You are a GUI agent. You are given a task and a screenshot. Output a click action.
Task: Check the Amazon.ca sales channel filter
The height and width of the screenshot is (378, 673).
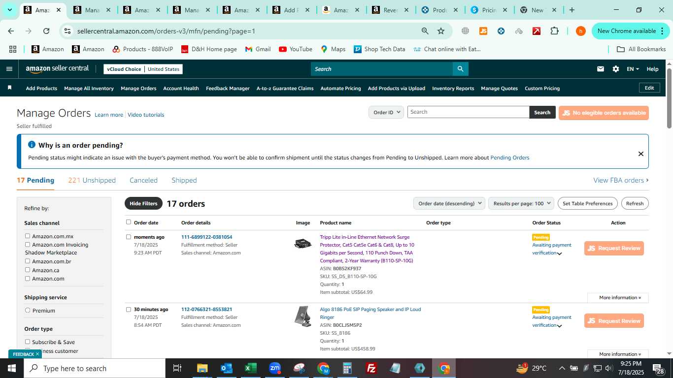pyautogui.click(x=28, y=270)
